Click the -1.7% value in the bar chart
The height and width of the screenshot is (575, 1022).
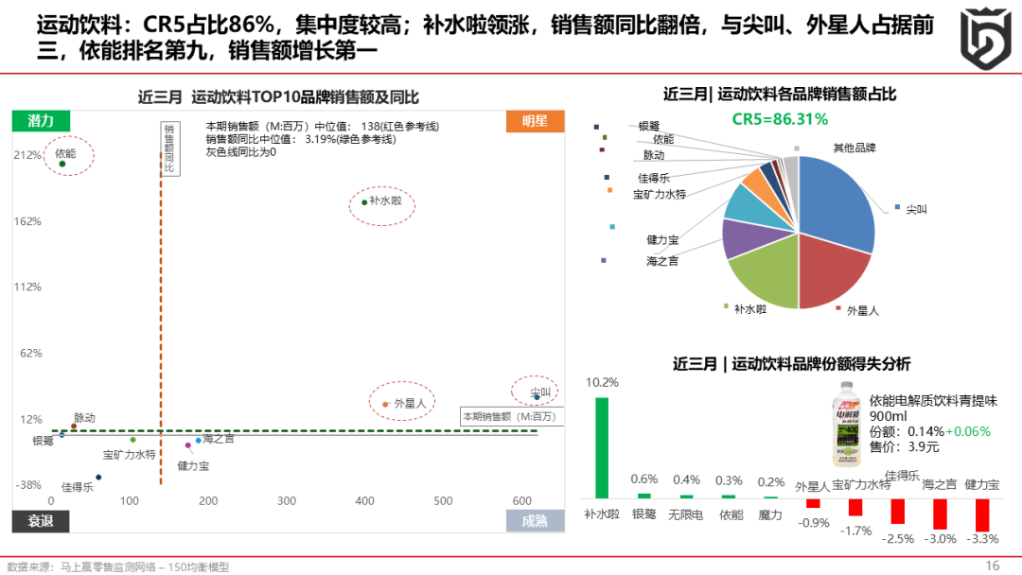point(855,531)
